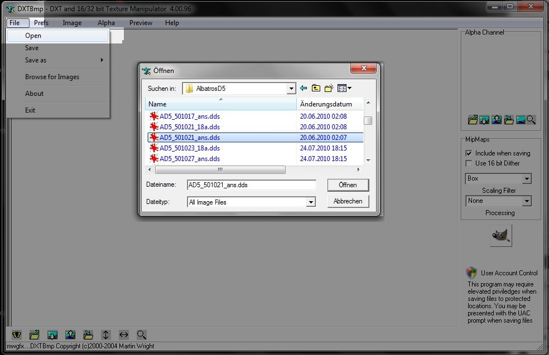
Task: Expand the Suchen in folder dropdown
Action: [291, 89]
